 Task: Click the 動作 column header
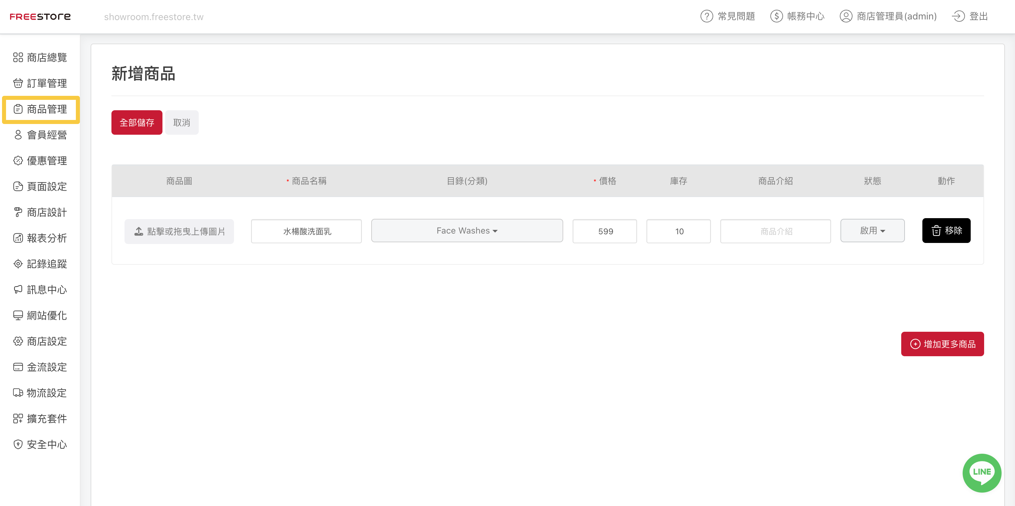point(946,181)
